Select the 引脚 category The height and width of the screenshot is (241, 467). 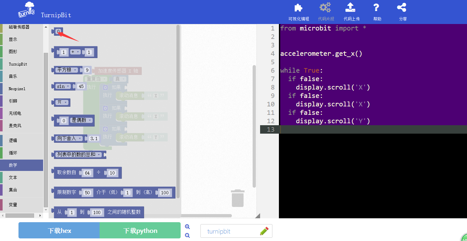coord(21,101)
